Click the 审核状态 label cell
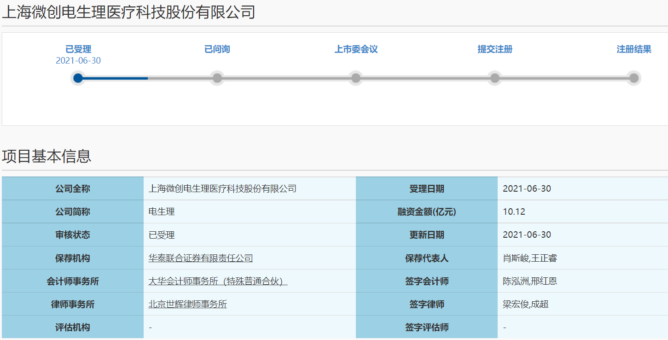 coord(73,235)
